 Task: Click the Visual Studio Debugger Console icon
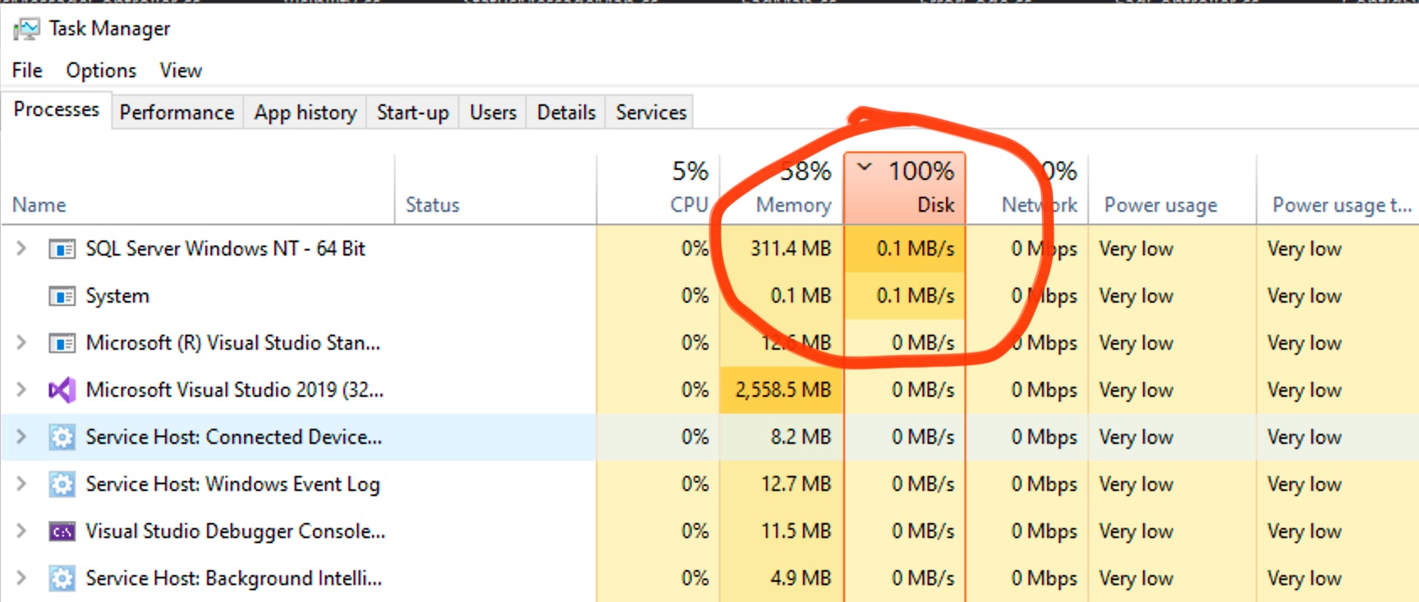[61, 531]
